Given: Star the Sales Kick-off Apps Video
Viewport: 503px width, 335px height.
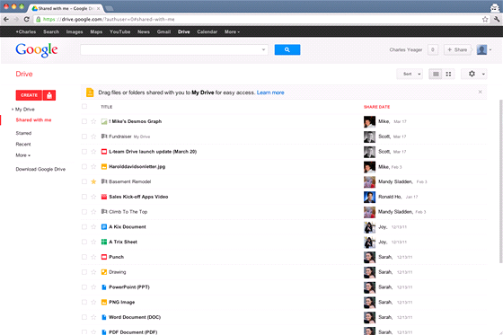Looking at the screenshot, I should (x=93, y=197).
